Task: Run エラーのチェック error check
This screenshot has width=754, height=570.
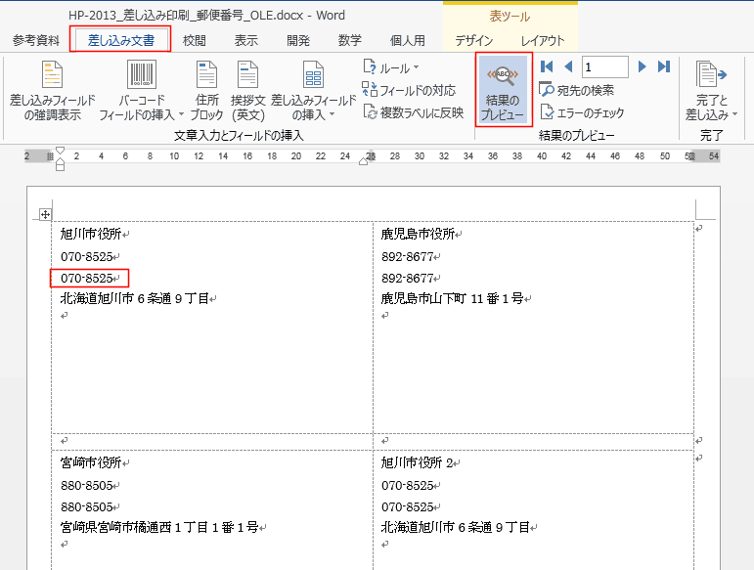Action: 582,112
